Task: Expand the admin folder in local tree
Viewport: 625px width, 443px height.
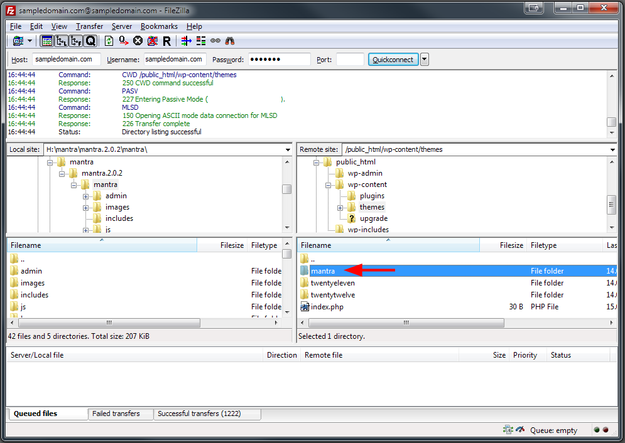Action: (85, 196)
